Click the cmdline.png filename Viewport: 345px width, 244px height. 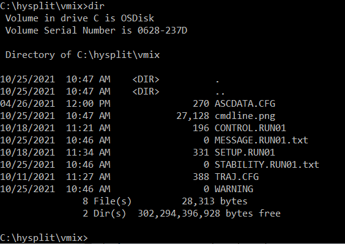pyautogui.click(x=245, y=116)
